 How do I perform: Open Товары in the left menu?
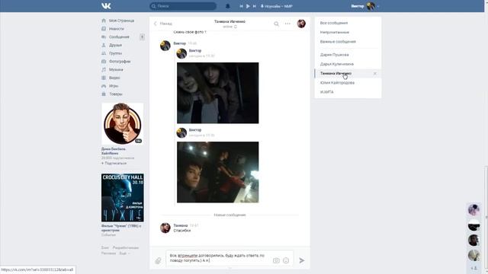point(115,94)
